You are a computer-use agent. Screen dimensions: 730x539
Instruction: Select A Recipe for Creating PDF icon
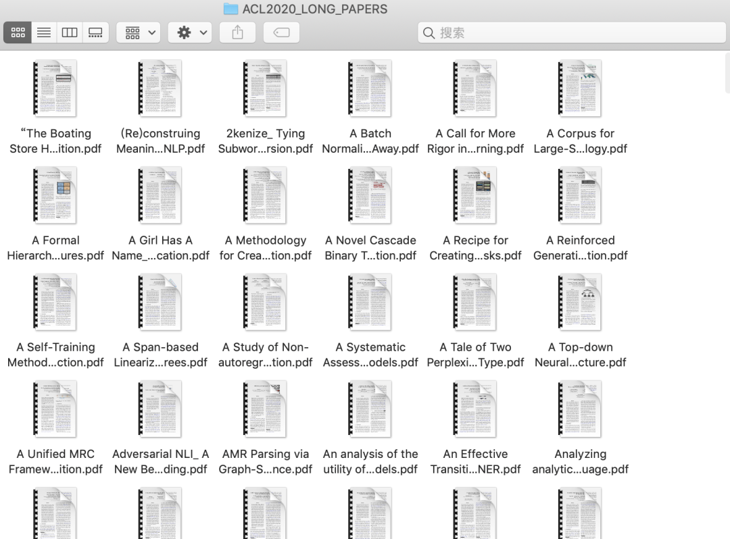pyautogui.click(x=475, y=195)
